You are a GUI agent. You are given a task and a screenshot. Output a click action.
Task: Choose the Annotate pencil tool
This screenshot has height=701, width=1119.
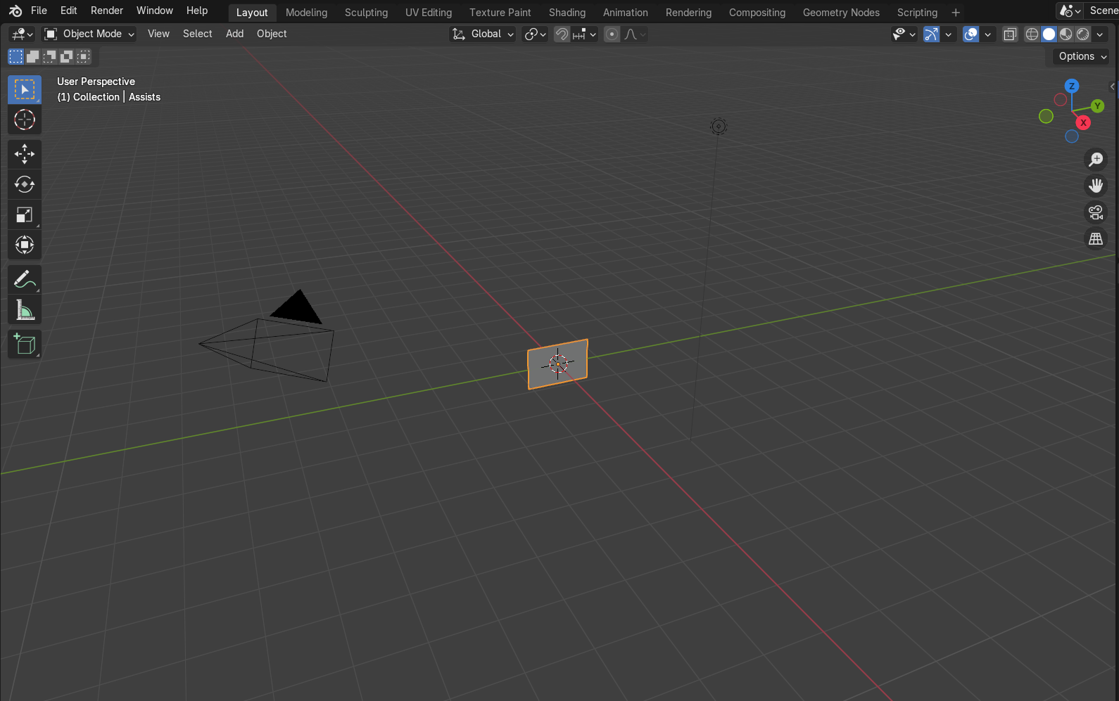pos(25,280)
